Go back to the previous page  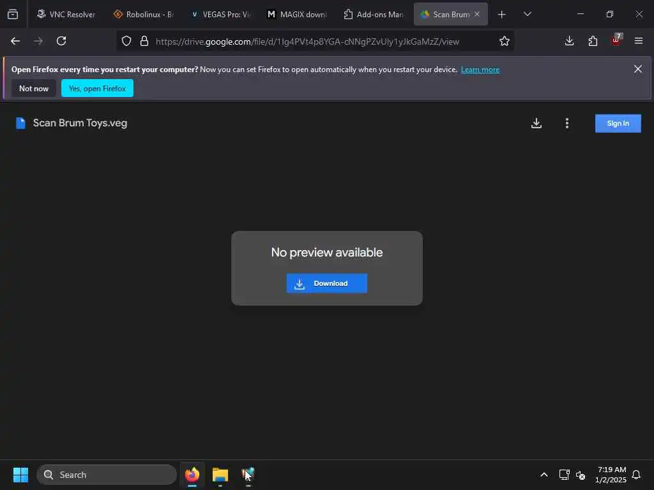15,41
